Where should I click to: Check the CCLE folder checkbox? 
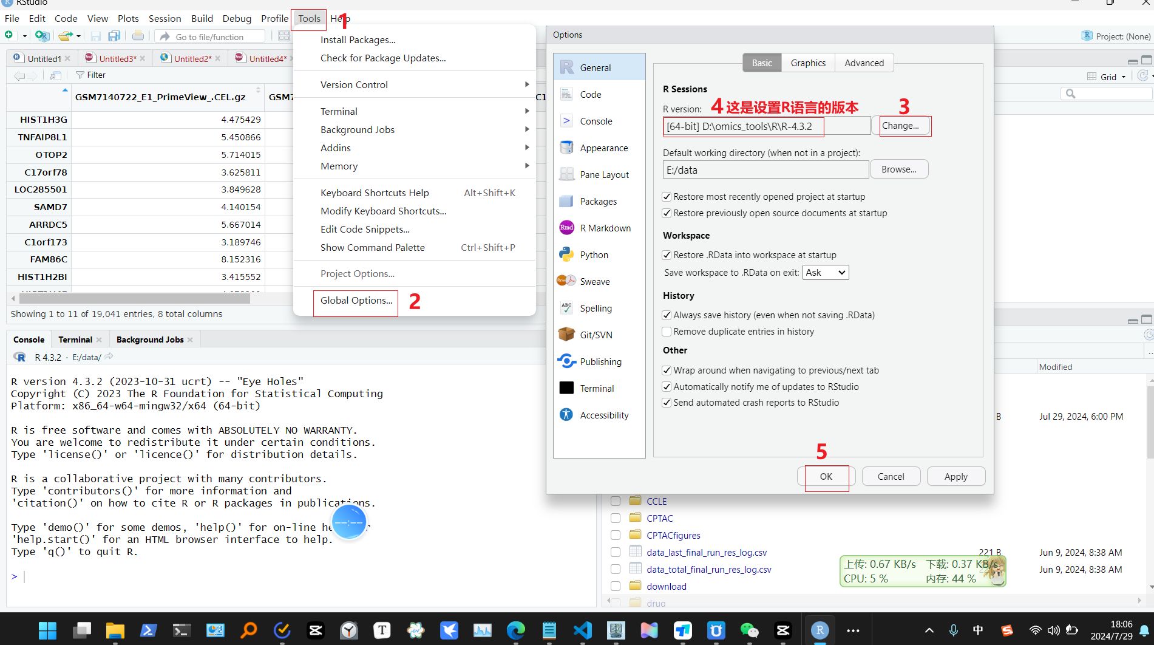coord(616,501)
